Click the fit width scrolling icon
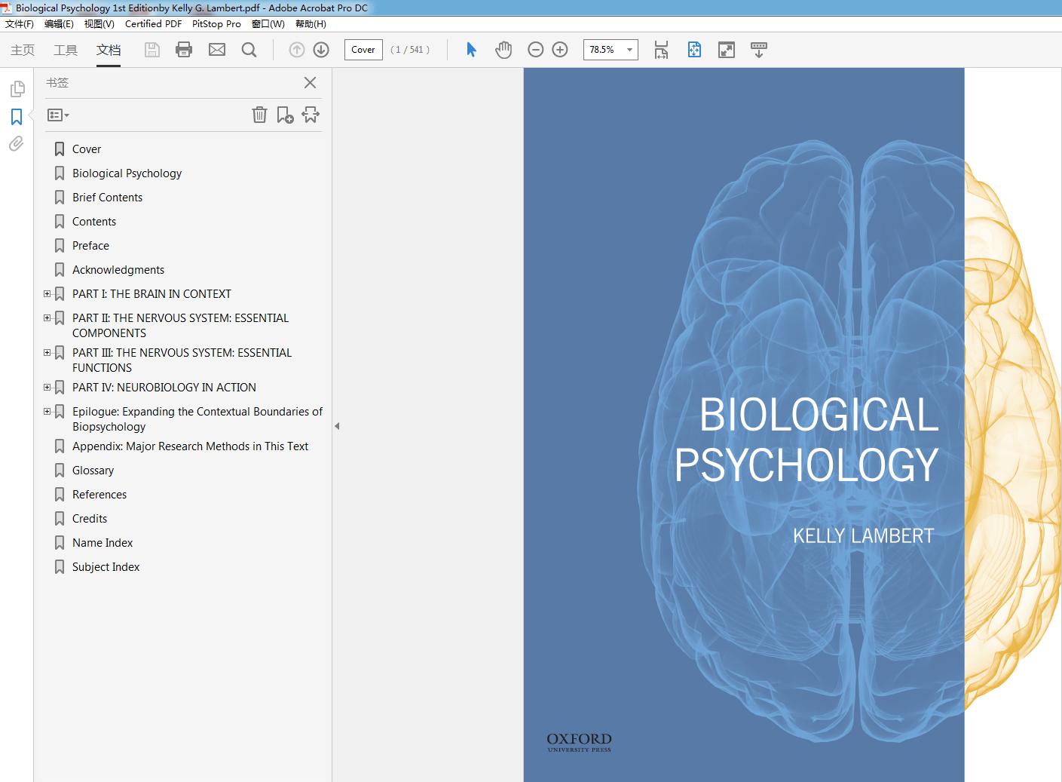The width and height of the screenshot is (1062, 782). (661, 50)
